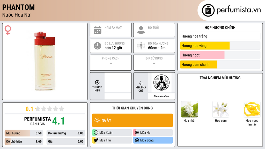Click the Độ tuổi label

(x=153, y=27)
